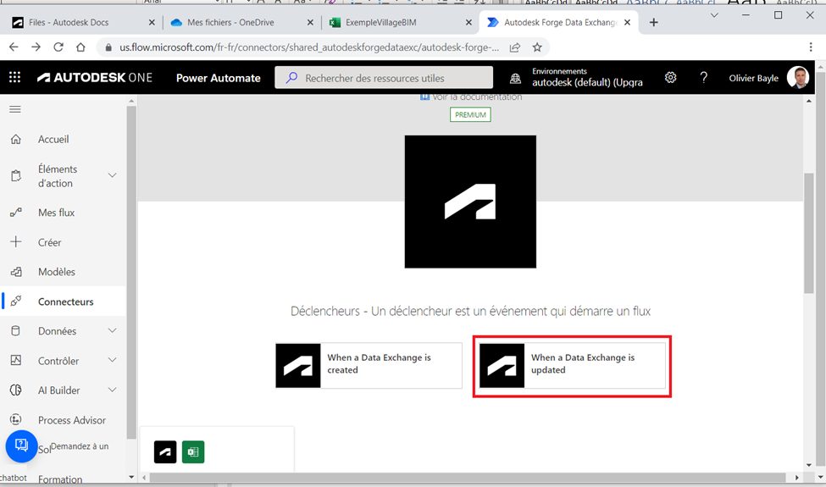Click the AI Builder brain icon

(16, 390)
